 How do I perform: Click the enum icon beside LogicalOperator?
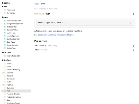tap(5, 36)
